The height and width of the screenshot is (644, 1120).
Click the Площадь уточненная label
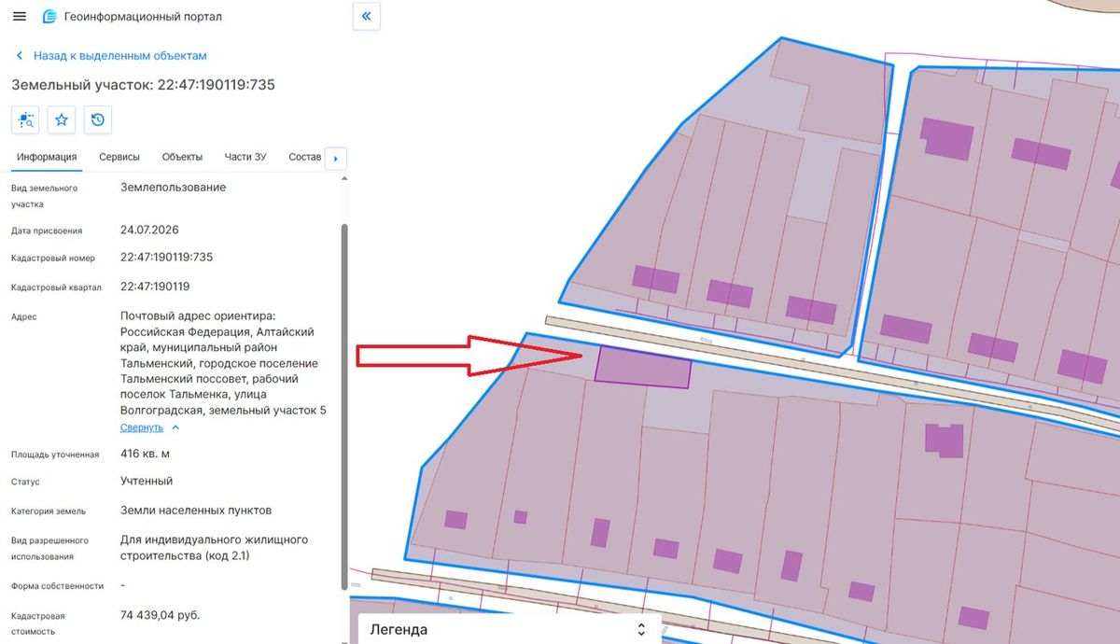click(55, 455)
